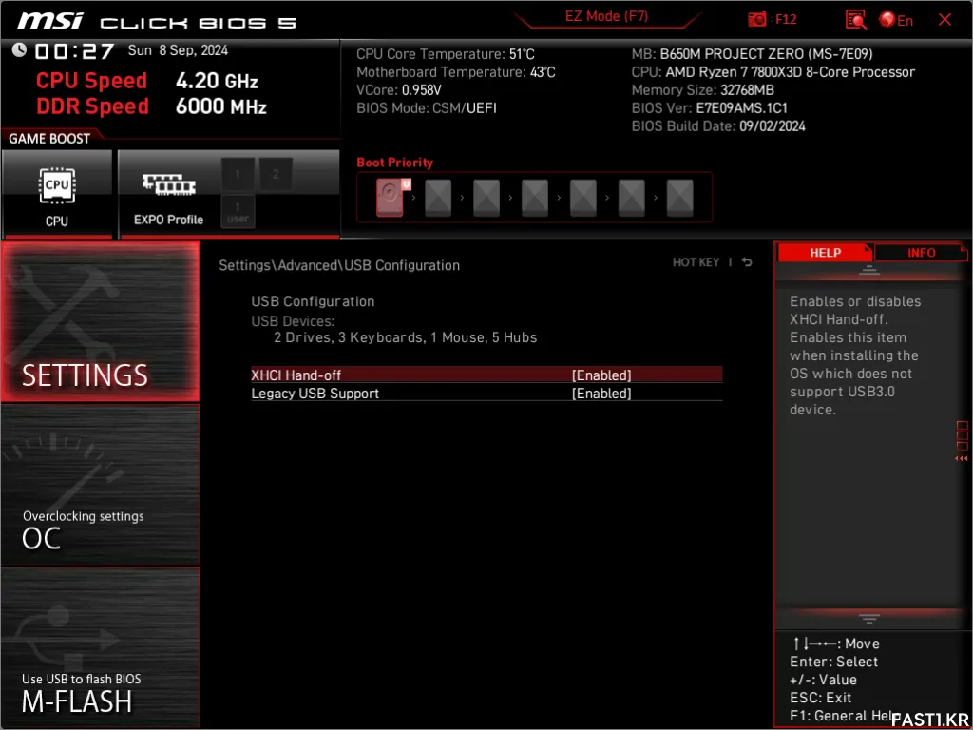973x730 pixels.
Task: Go back using the return arrow icon
Action: point(747,262)
